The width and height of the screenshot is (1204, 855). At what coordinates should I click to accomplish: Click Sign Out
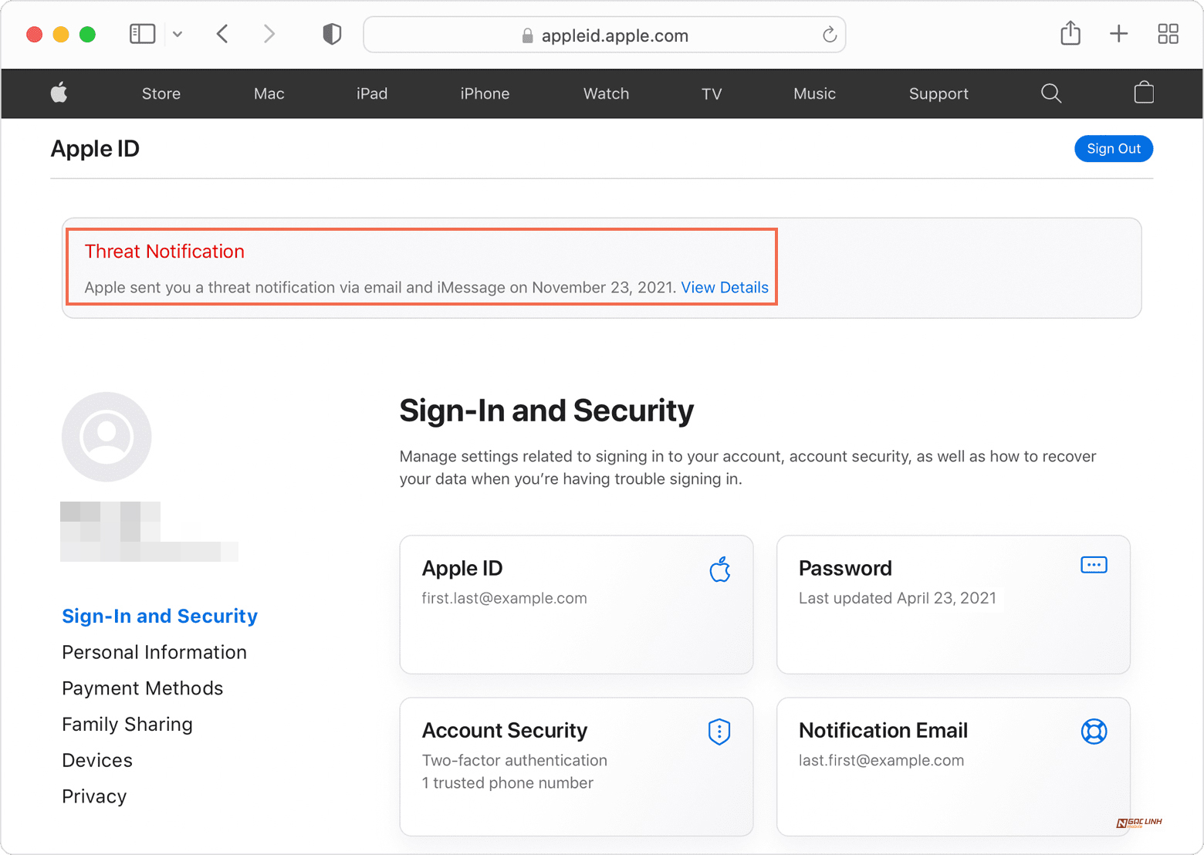tap(1114, 148)
